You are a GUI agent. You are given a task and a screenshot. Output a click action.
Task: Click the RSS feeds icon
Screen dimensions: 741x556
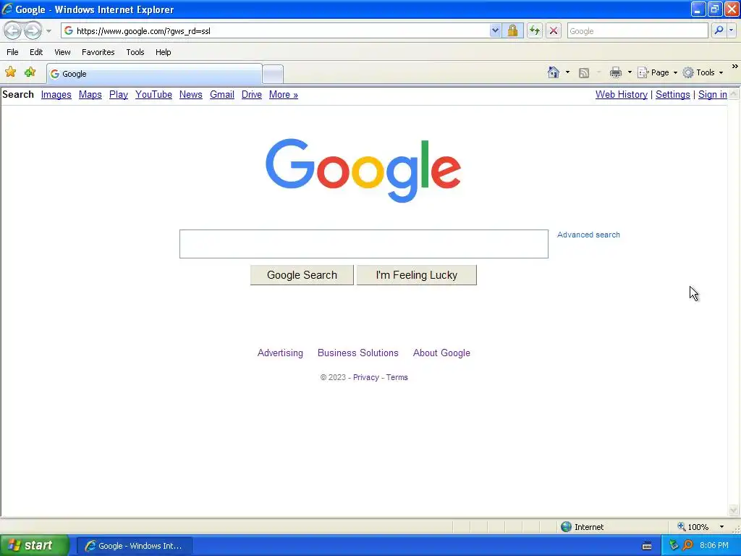click(x=584, y=72)
